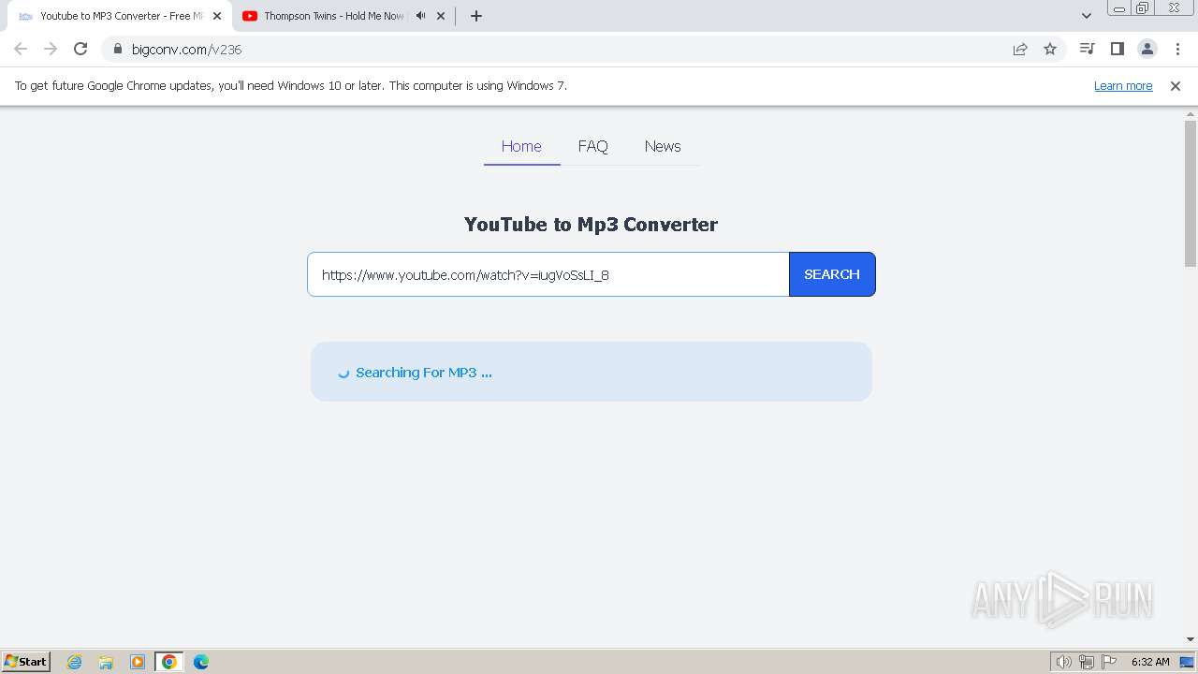Viewport: 1198px width, 674px height.
Task: Click the 6:32 AM system clock
Action: click(1150, 662)
